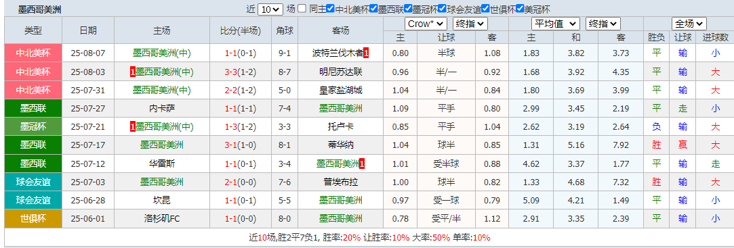Open the 蒂华纳 team link
The height and width of the screenshot is (248, 734).
tap(340, 145)
